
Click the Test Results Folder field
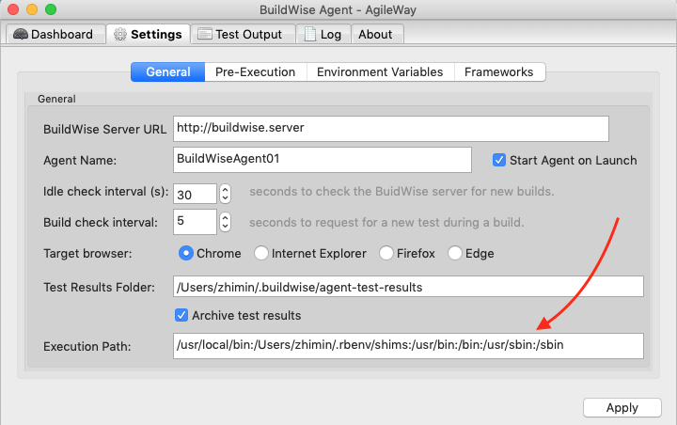tap(408, 287)
